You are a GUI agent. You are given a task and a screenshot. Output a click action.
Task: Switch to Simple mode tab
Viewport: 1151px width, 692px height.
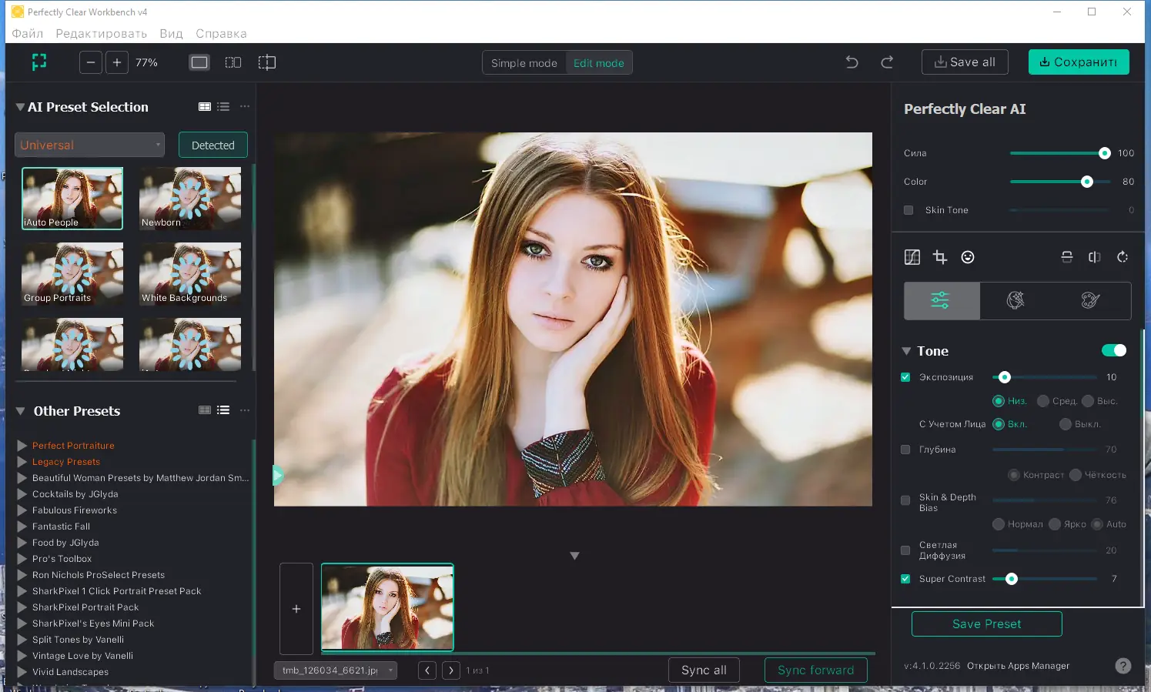[524, 63]
